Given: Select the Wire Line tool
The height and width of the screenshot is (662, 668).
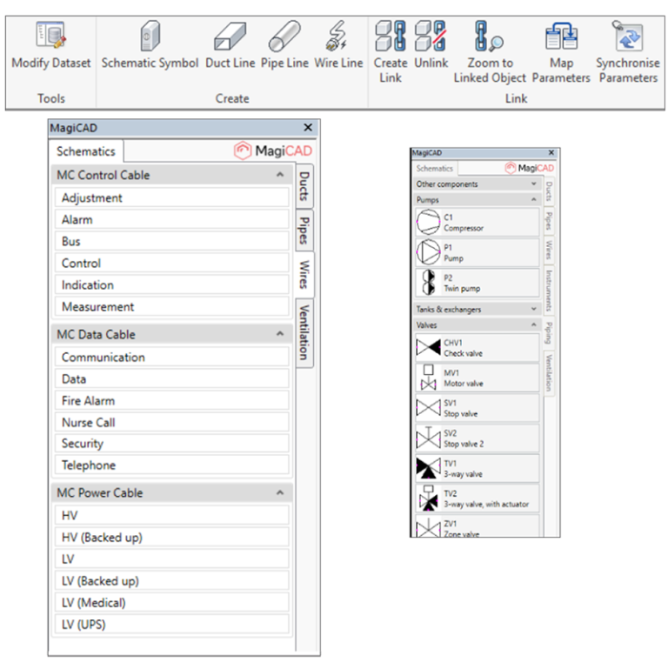Looking at the screenshot, I should 338,45.
